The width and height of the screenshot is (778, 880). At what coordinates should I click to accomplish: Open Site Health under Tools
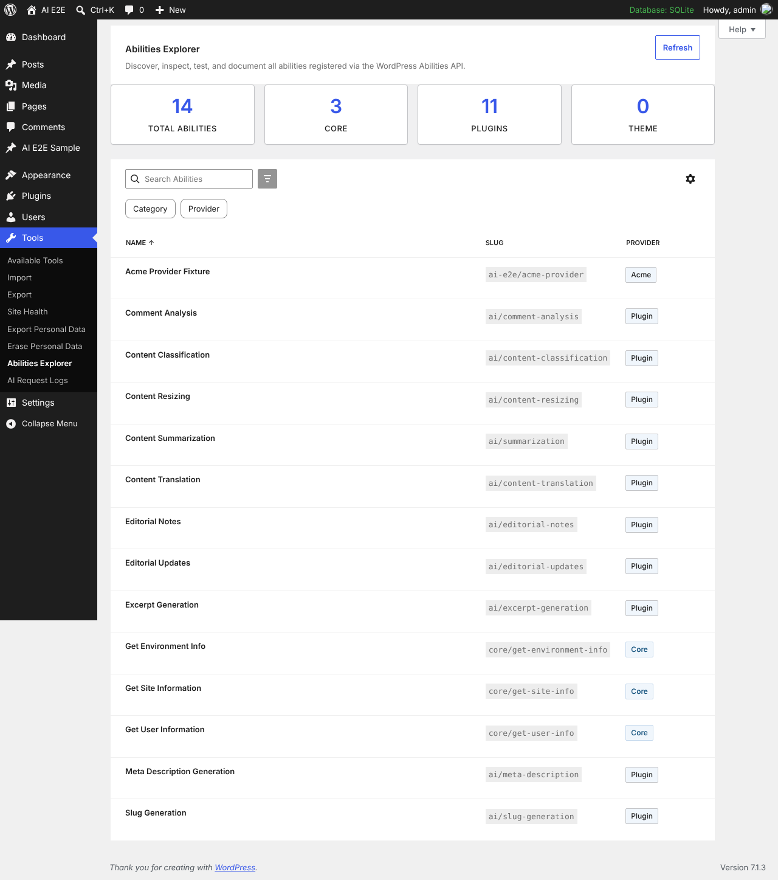pyautogui.click(x=27, y=312)
